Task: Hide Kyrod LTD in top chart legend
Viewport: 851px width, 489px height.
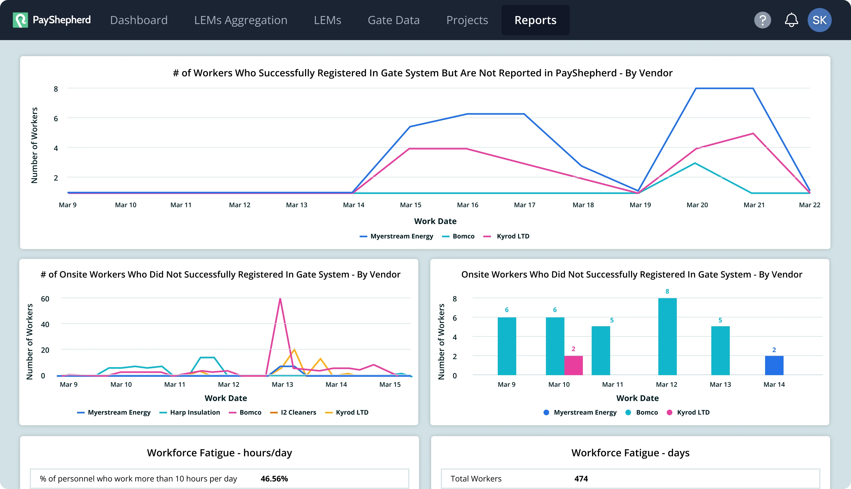Action: (513, 236)
